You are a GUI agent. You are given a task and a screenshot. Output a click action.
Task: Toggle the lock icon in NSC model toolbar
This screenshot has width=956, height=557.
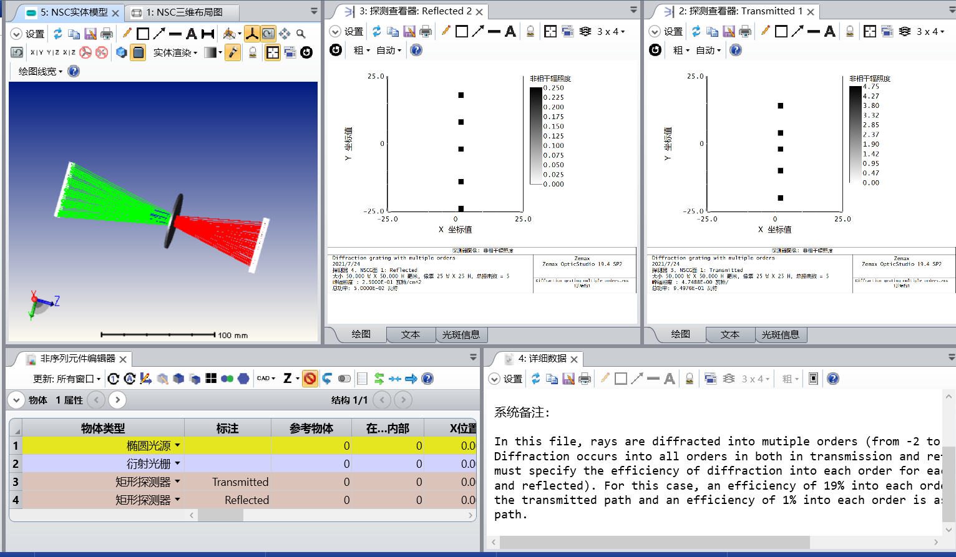[254, 52]
